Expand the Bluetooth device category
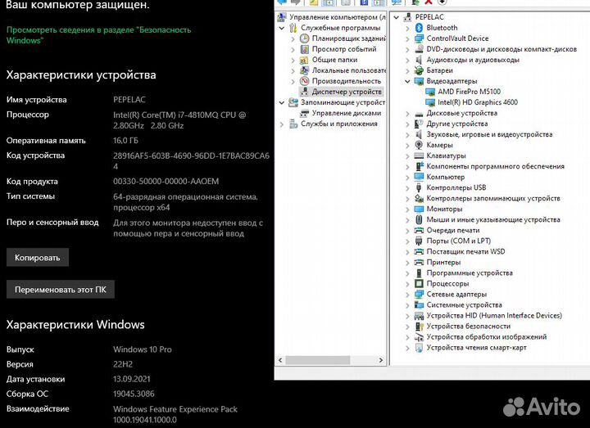Screen dimensions: 590x428 [x=407, y=28]
